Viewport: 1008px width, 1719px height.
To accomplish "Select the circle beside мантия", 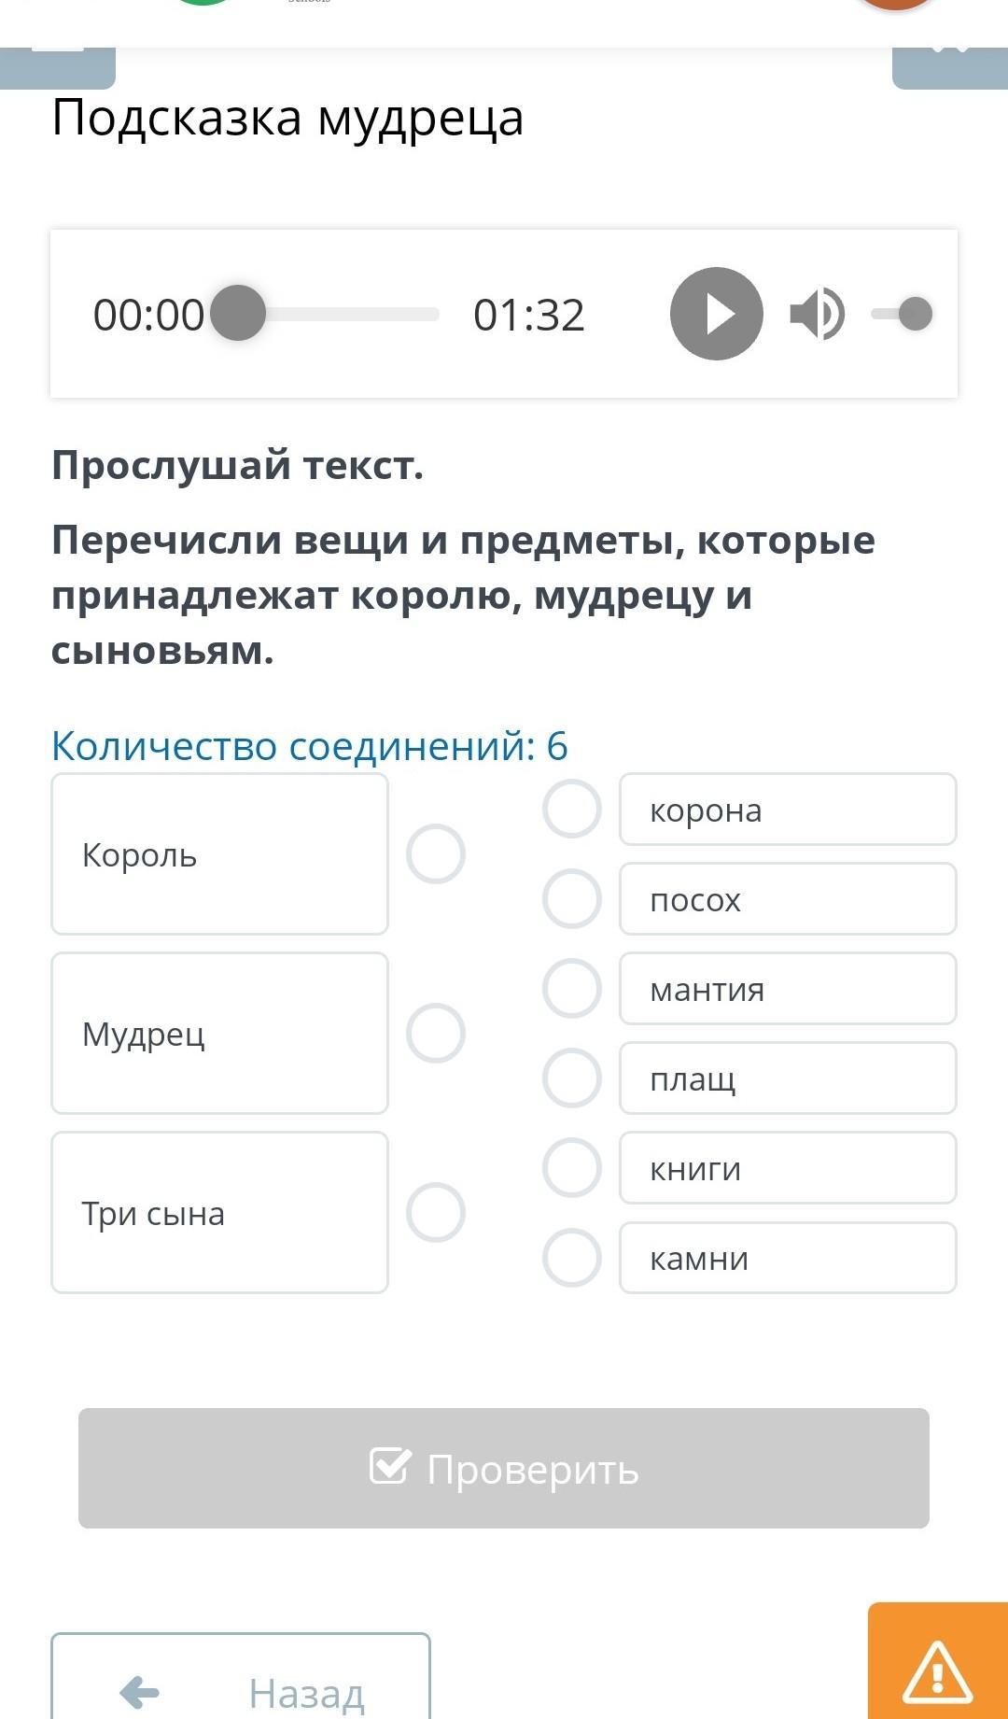I will point(572,988).
